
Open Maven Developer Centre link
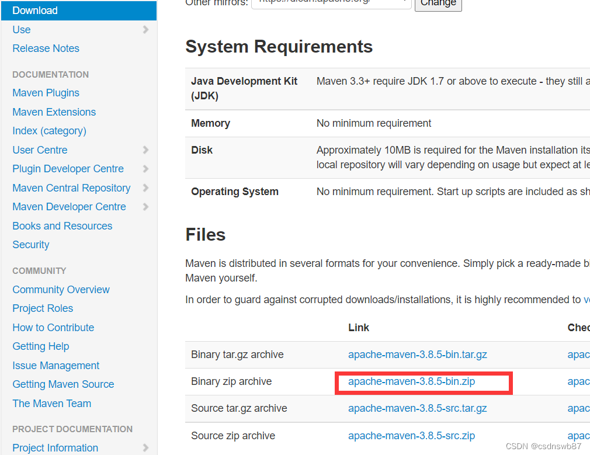click(70, 207)
